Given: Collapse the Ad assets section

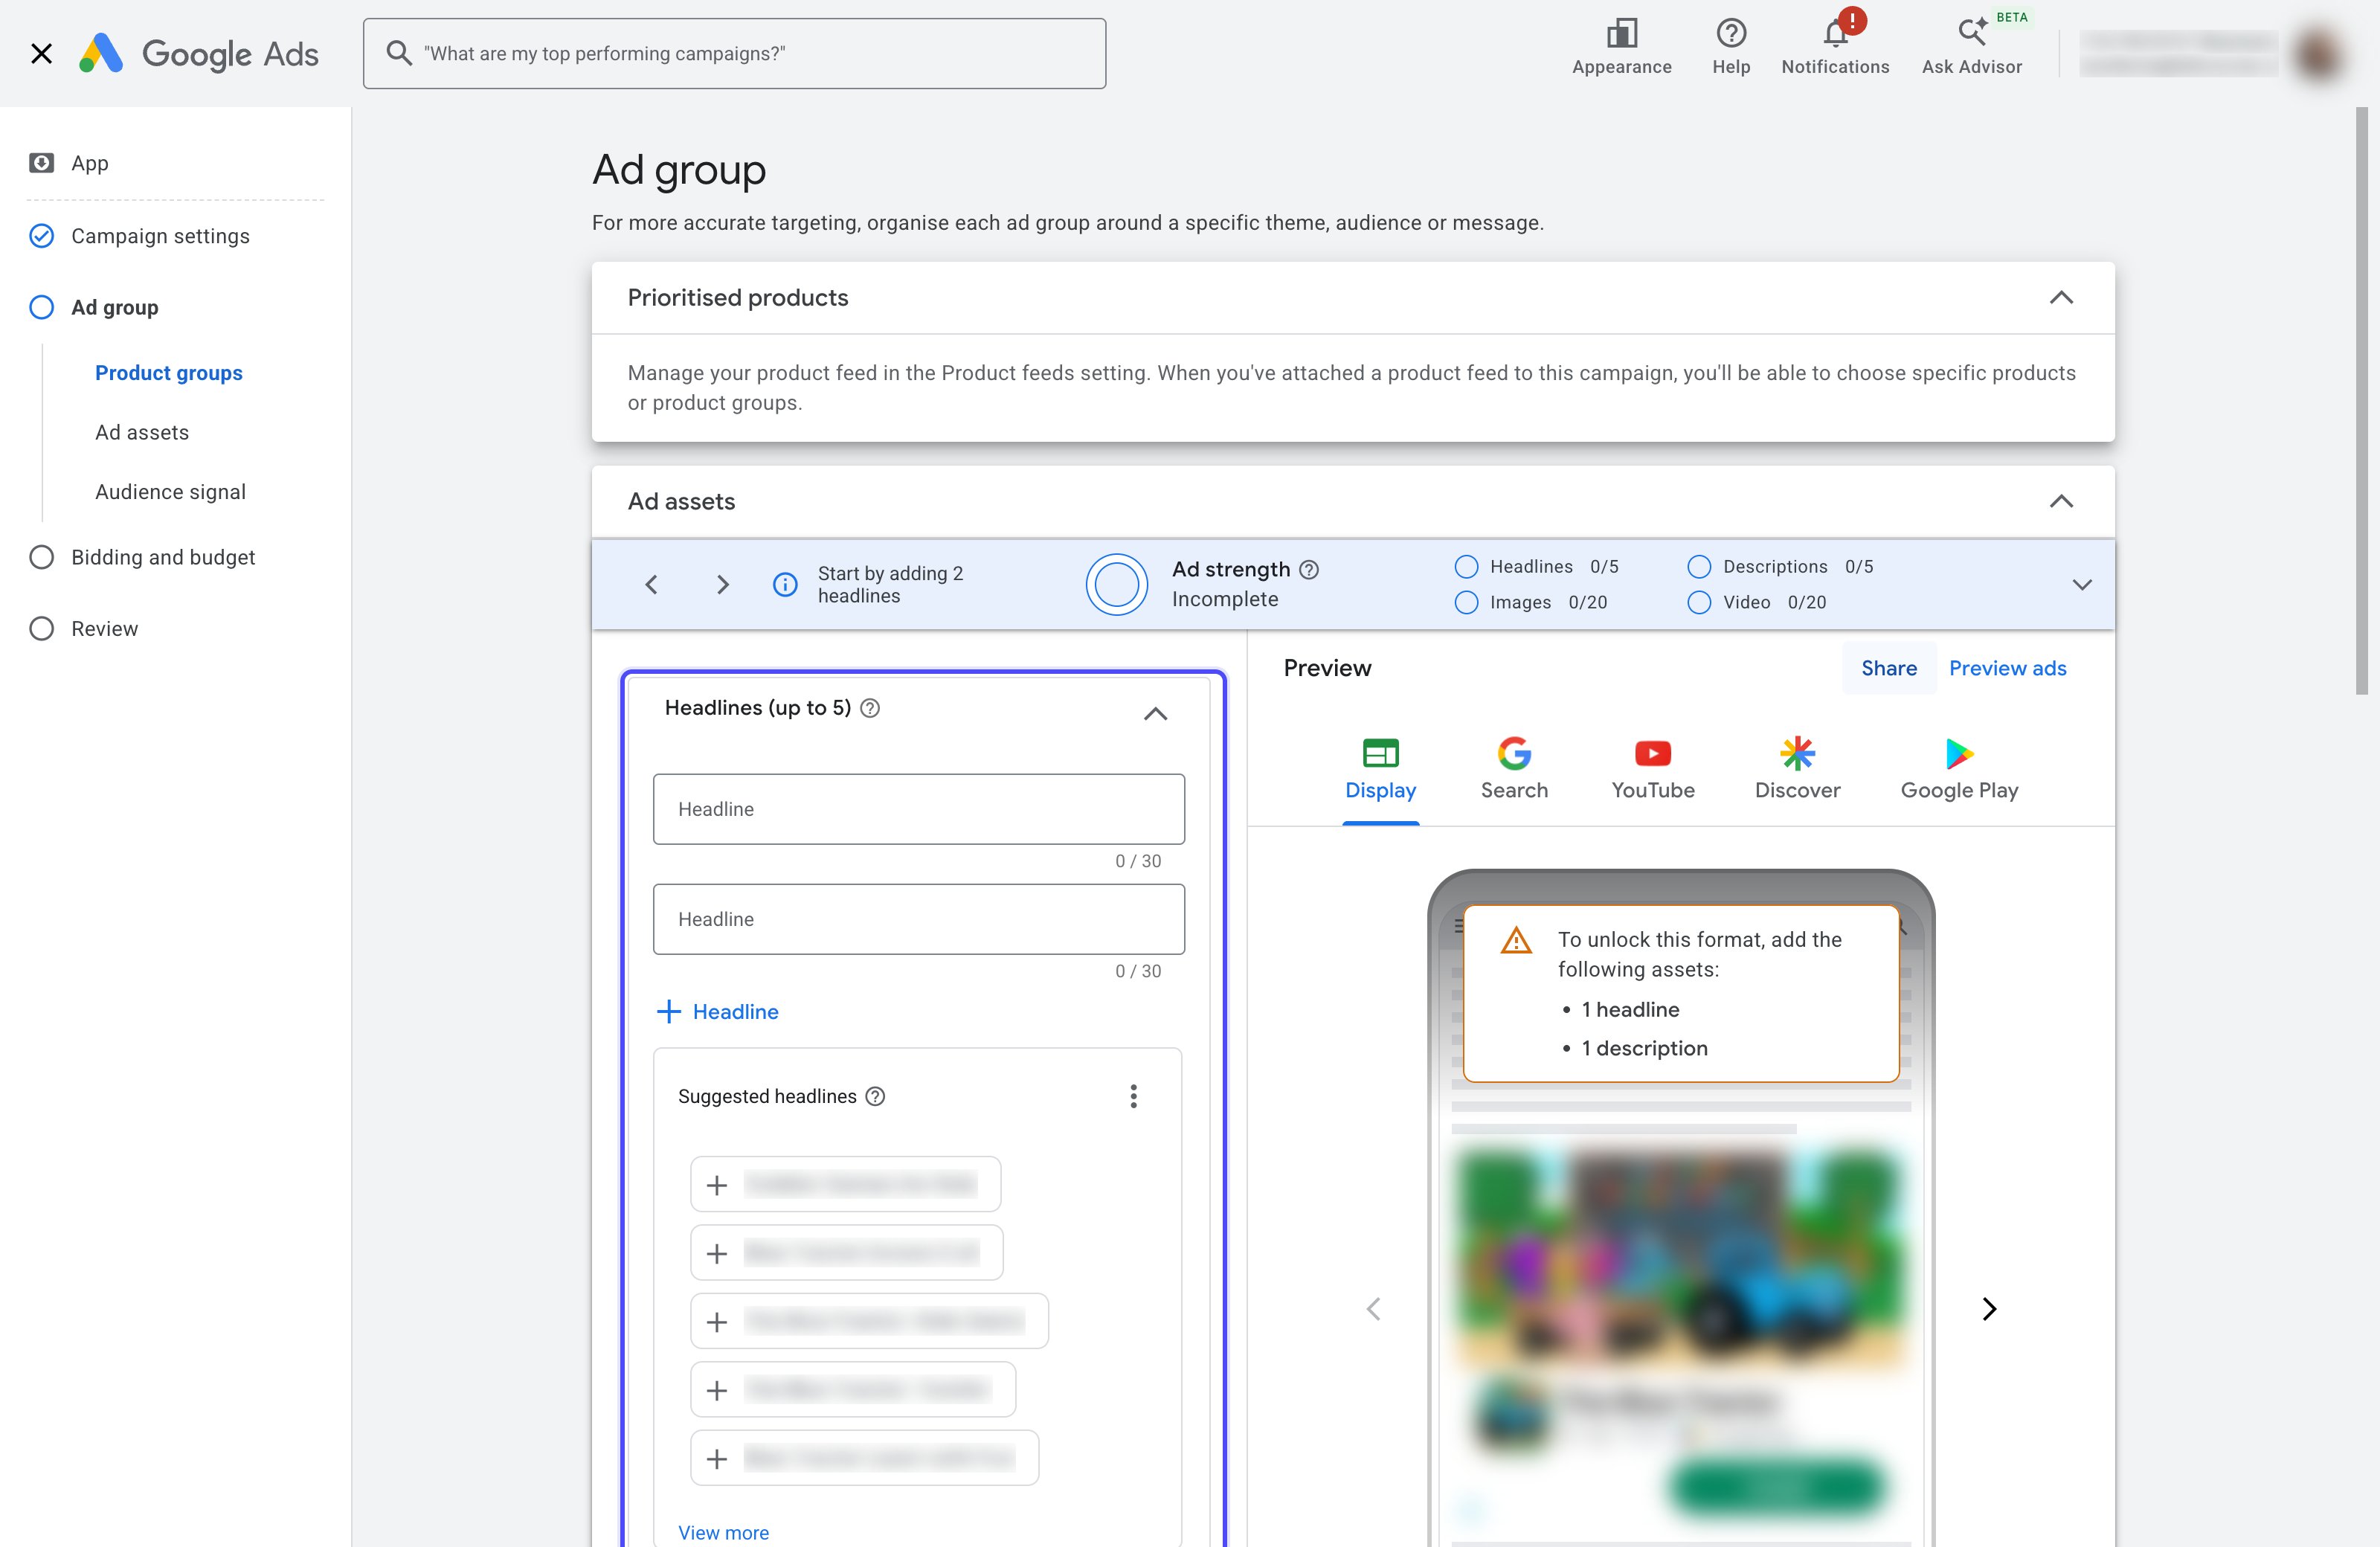Looking at the screenshot, I should tap(2061, 502).
